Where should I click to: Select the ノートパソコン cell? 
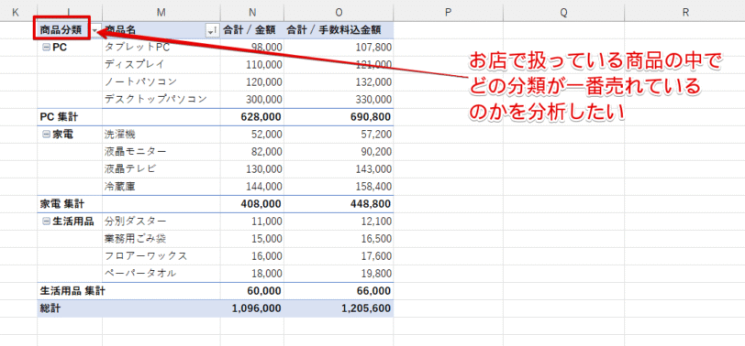[161, 82]
